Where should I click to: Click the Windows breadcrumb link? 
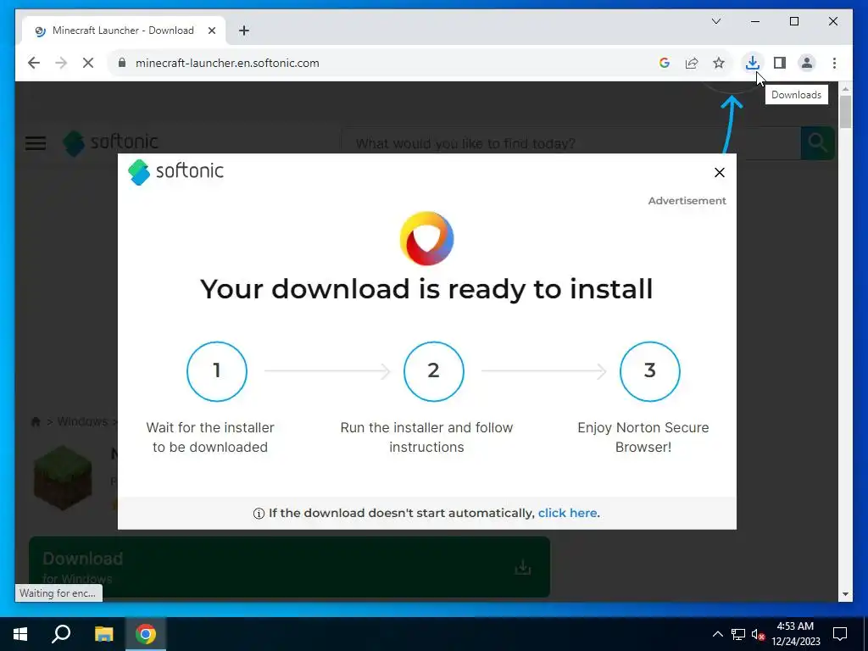(82, 421)
